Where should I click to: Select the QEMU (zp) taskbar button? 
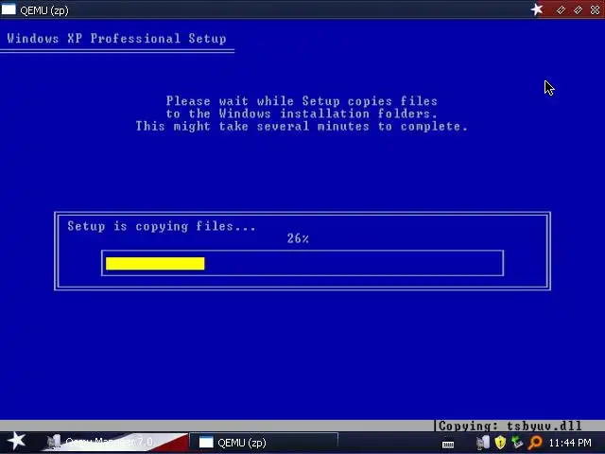pos(264,442)
